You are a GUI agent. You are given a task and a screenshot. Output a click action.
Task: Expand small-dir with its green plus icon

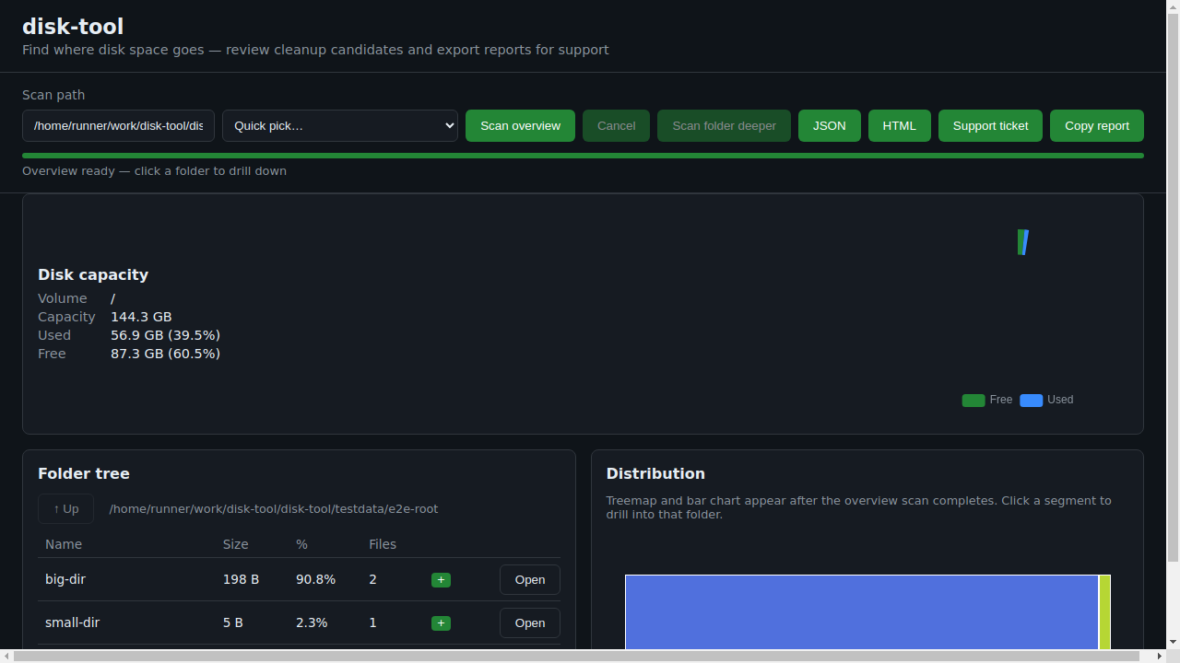point(441,623)
